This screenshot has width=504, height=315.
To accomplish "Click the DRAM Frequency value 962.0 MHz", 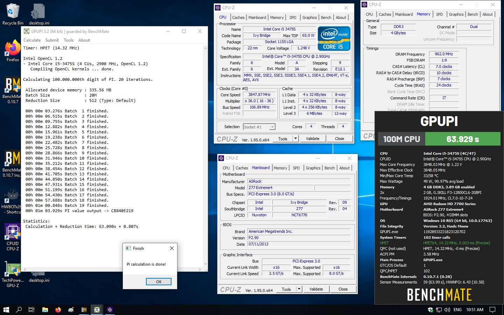I will (x=444, y=54).
